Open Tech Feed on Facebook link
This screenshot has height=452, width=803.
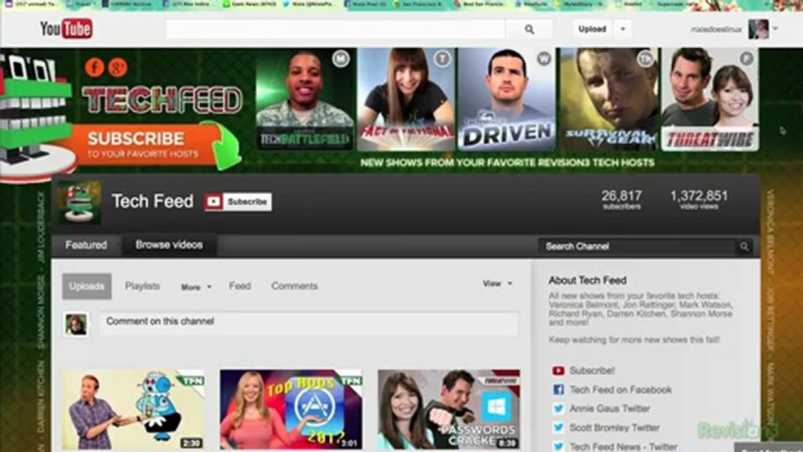click(x=620, y=390)
